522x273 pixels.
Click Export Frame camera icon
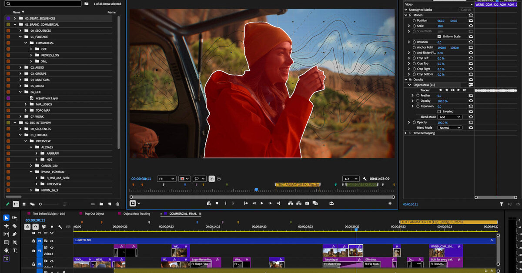307,203
